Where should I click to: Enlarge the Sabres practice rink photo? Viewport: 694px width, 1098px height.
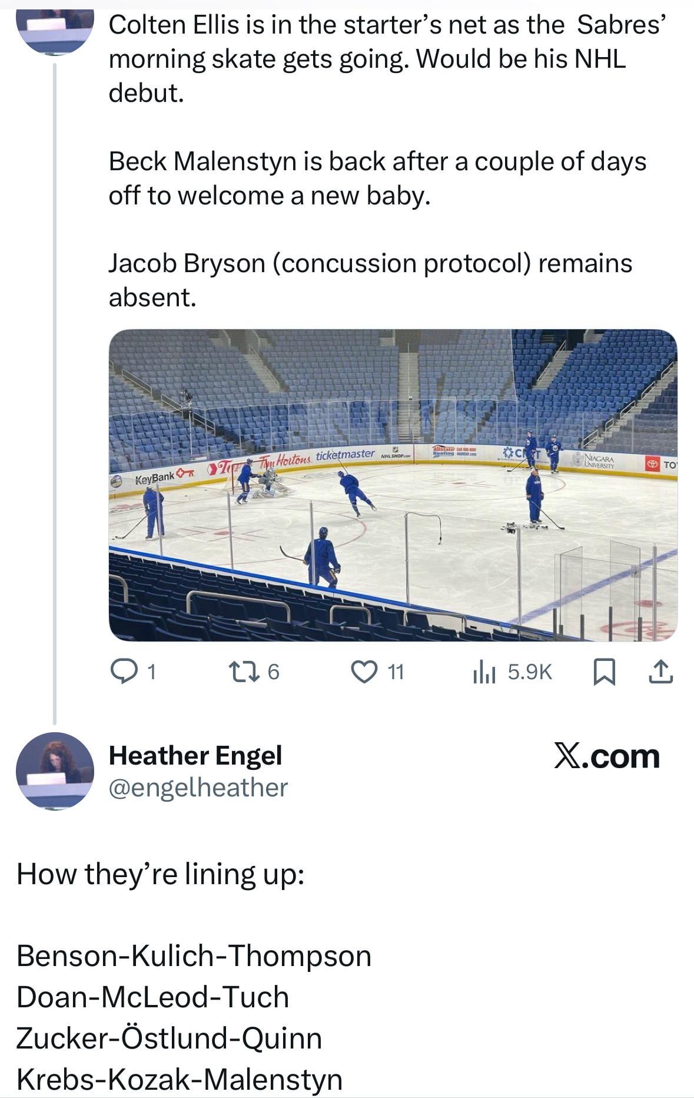click(393, 485)
